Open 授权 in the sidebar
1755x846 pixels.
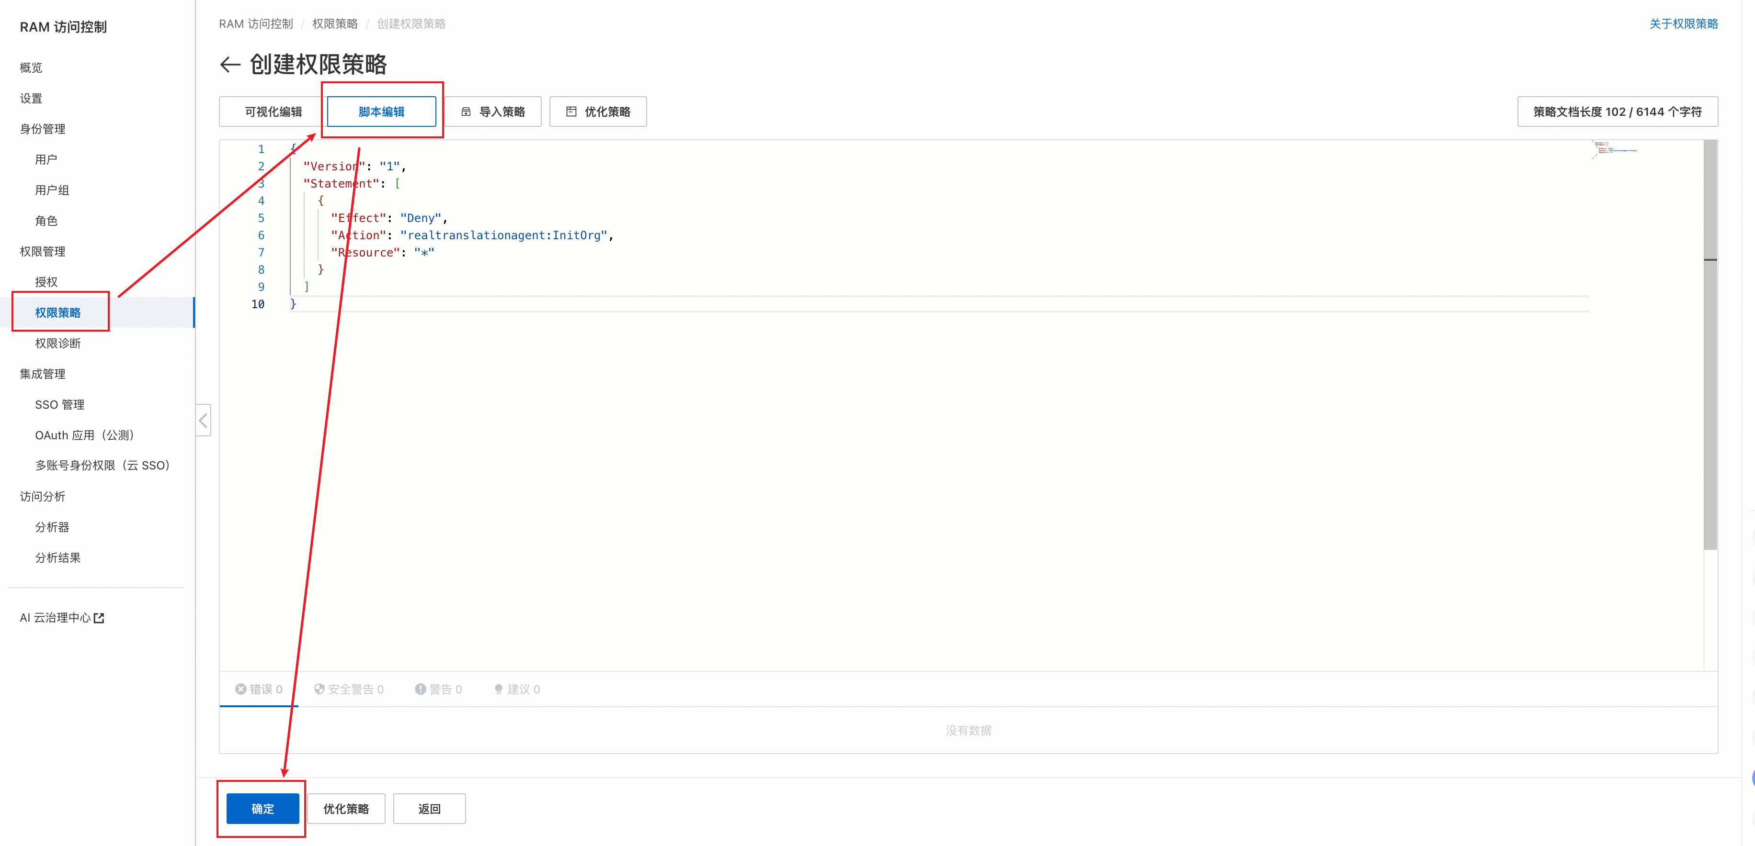click(x=46, y=282)
